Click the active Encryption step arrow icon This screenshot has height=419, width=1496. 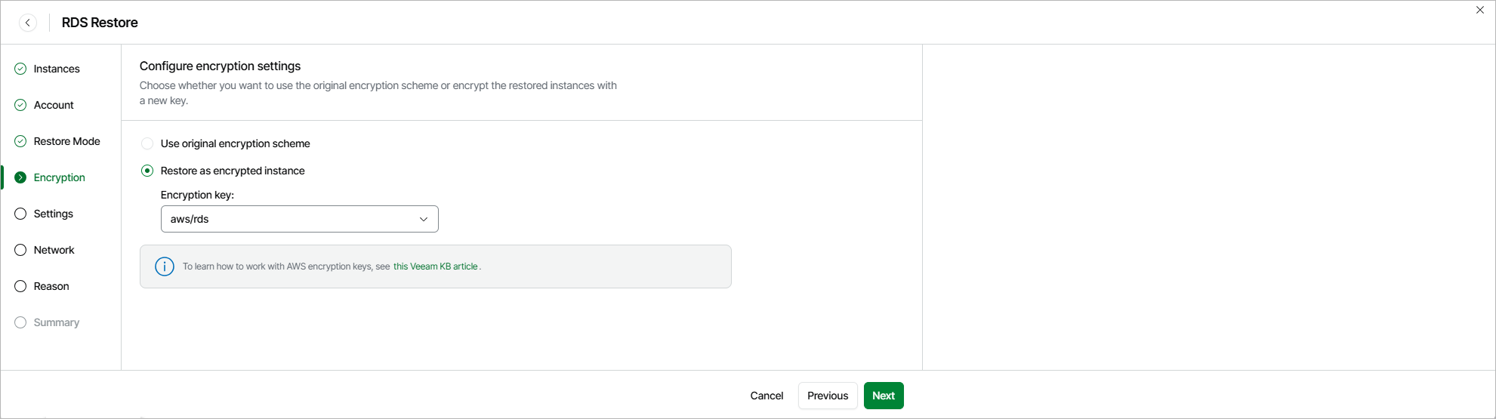click(20, 177)
